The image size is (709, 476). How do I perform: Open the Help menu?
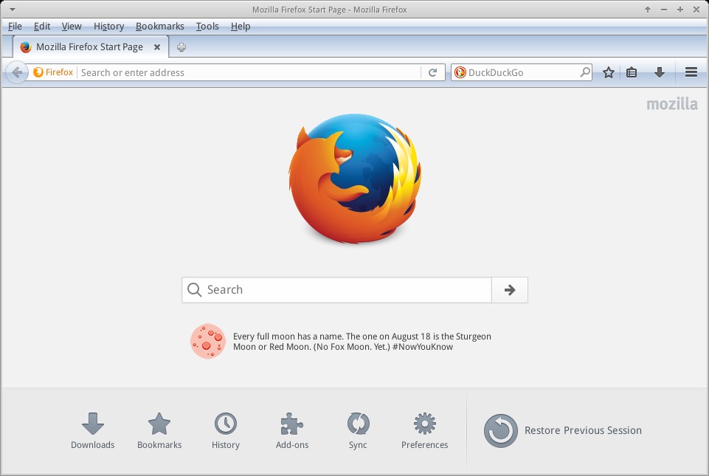[241, 27]
